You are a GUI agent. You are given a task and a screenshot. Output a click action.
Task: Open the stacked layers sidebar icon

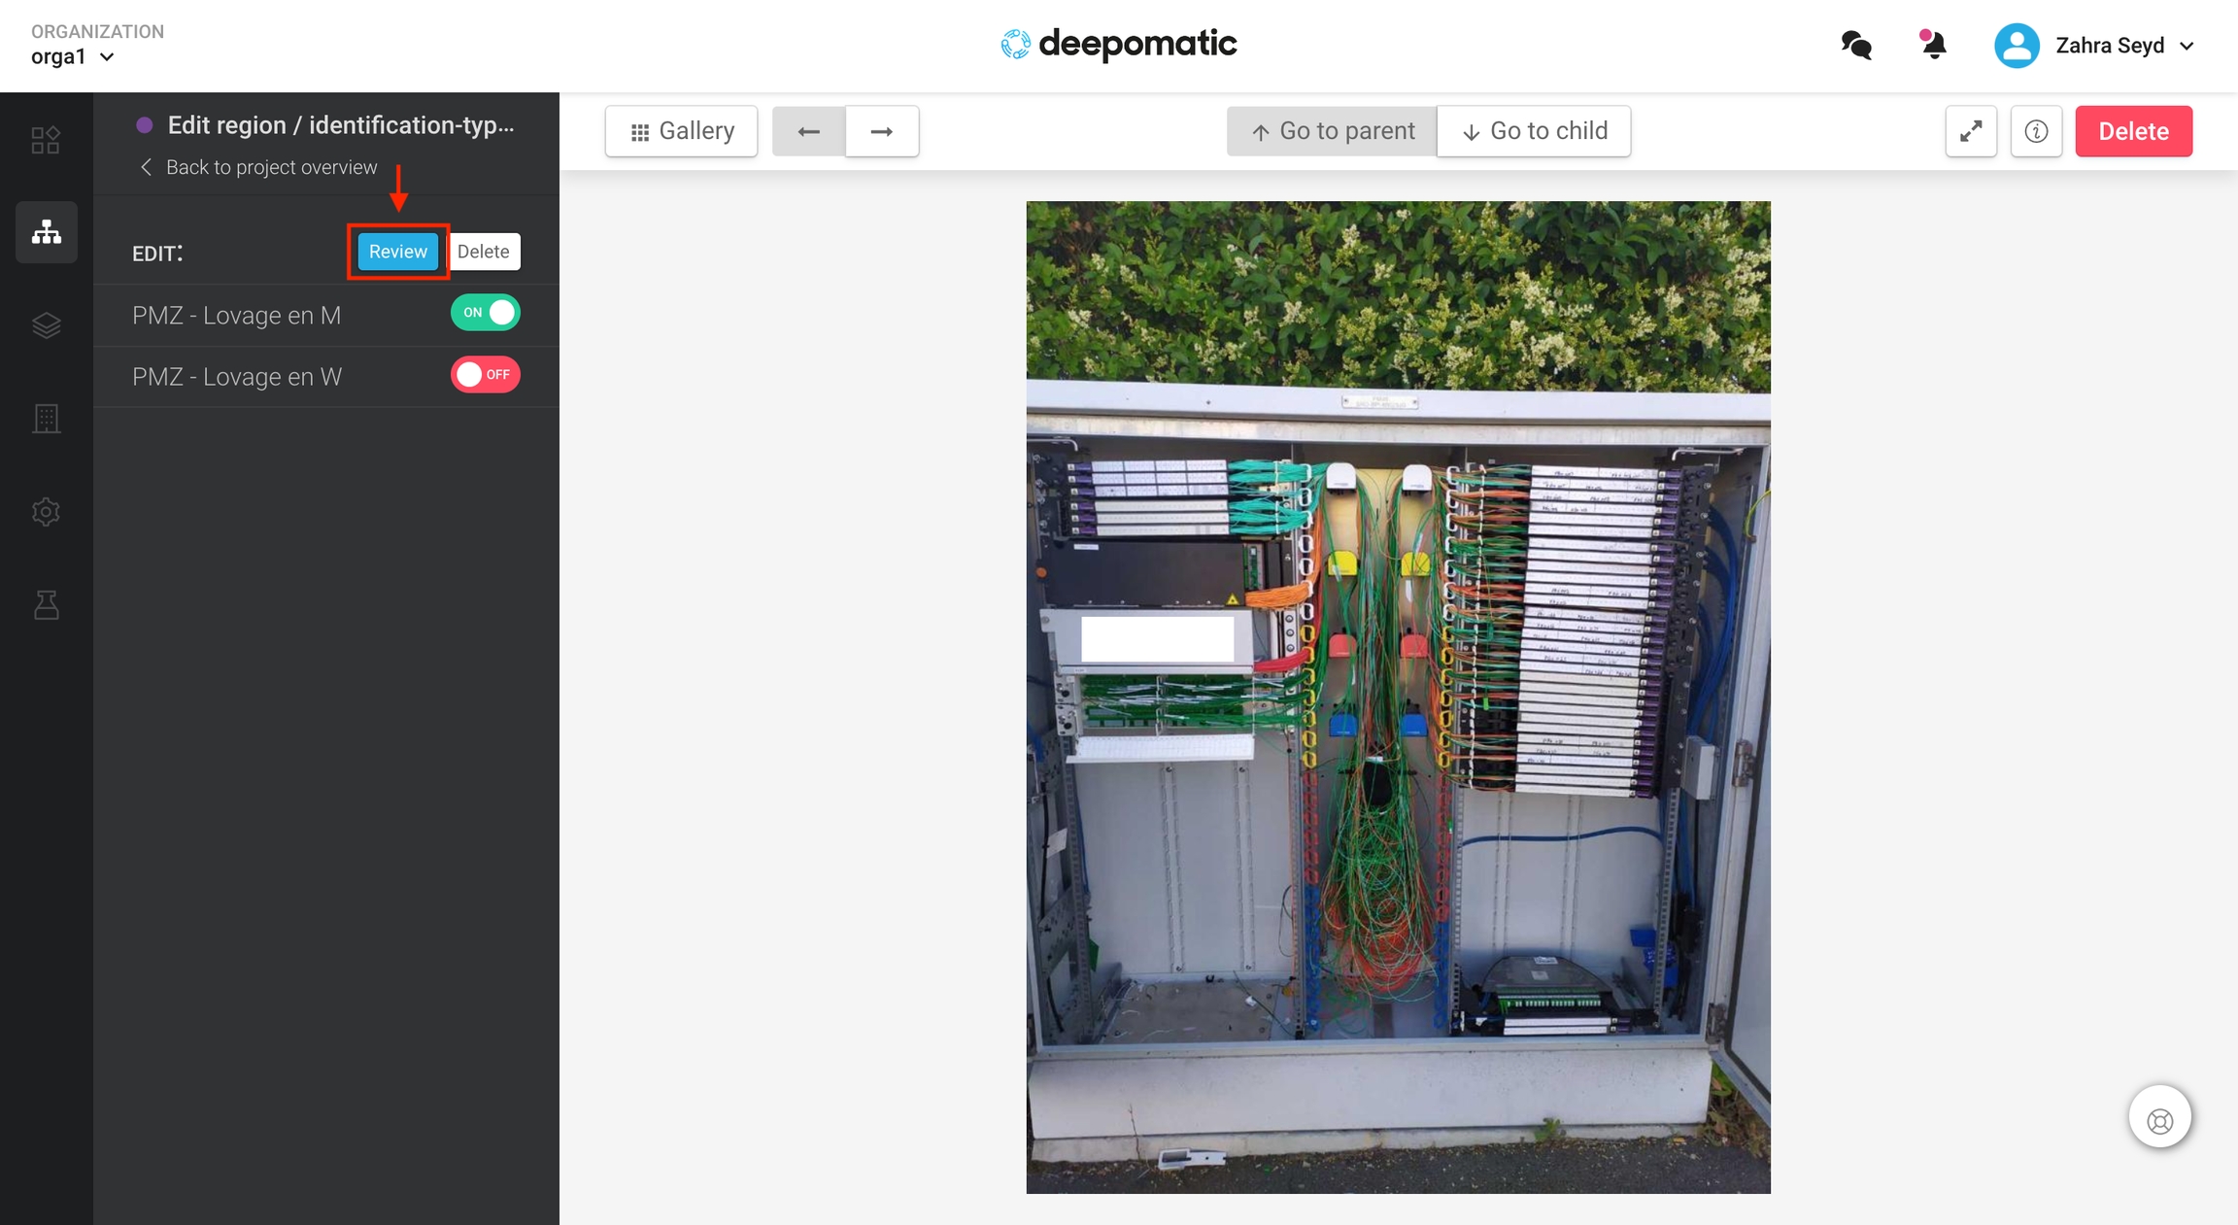(x=46, y=324)
